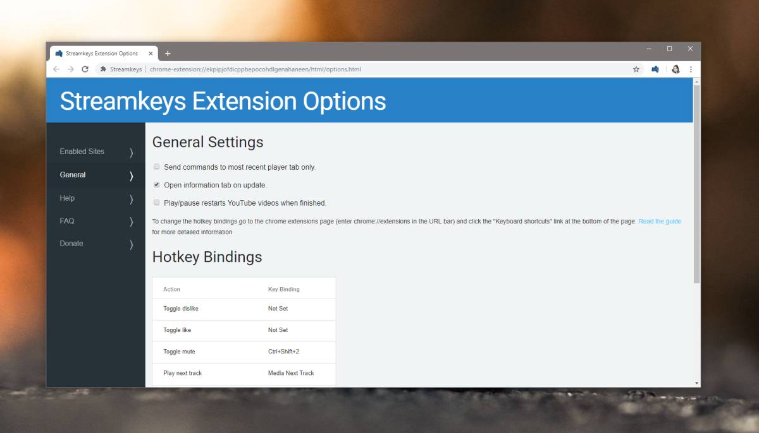
Task: Click the browser forward arrow
Action: click(71, 69)
